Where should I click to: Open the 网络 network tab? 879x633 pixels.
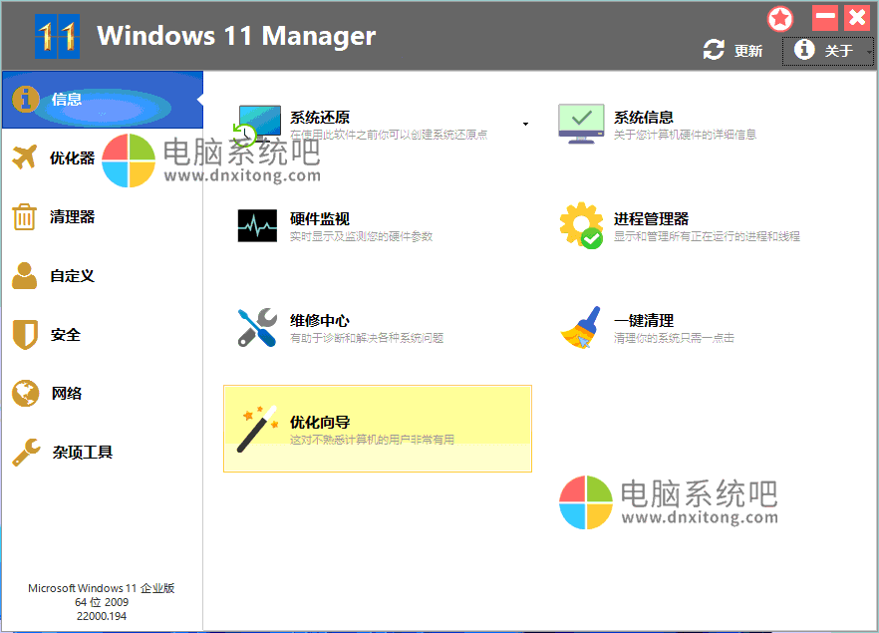click(x=103, y=394)
